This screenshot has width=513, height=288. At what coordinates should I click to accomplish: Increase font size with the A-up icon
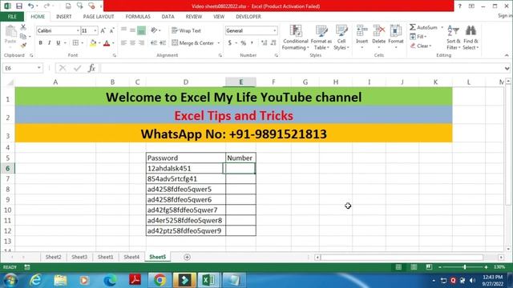(x=103, y=30)
